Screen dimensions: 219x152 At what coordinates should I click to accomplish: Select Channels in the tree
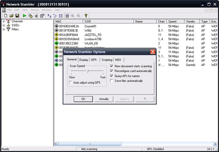17,21
